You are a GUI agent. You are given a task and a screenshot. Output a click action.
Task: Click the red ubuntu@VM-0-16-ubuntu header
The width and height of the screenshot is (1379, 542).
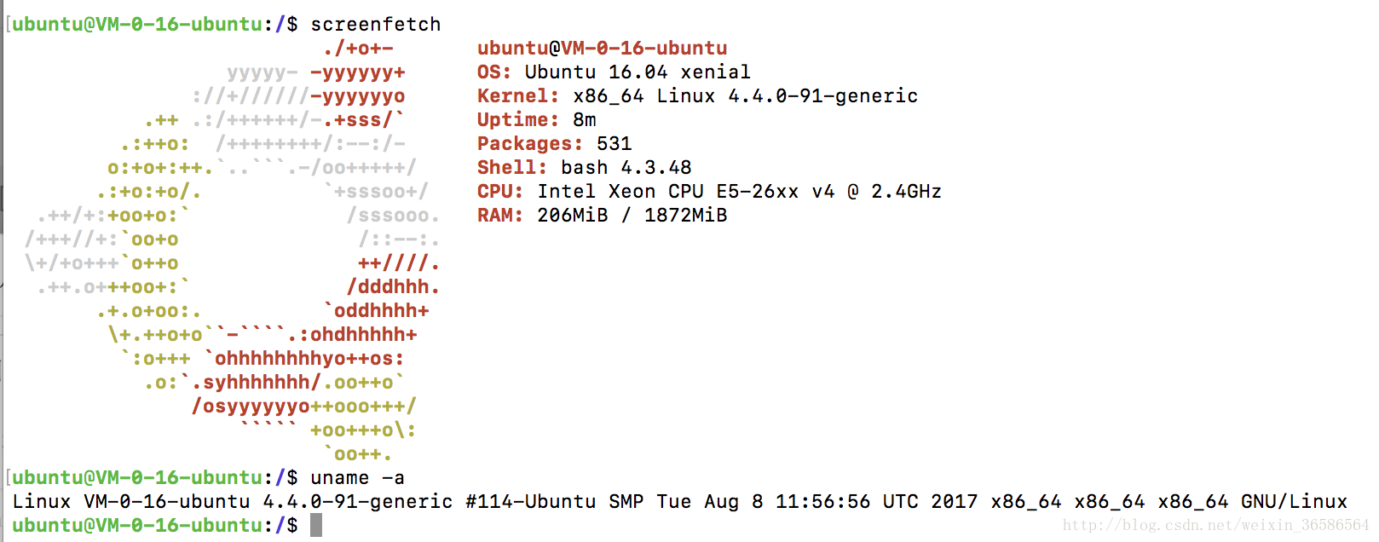pyautogui.click(x=603, y=48)
